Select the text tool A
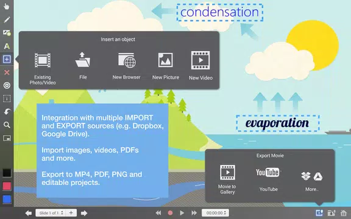 click(7, 46)
